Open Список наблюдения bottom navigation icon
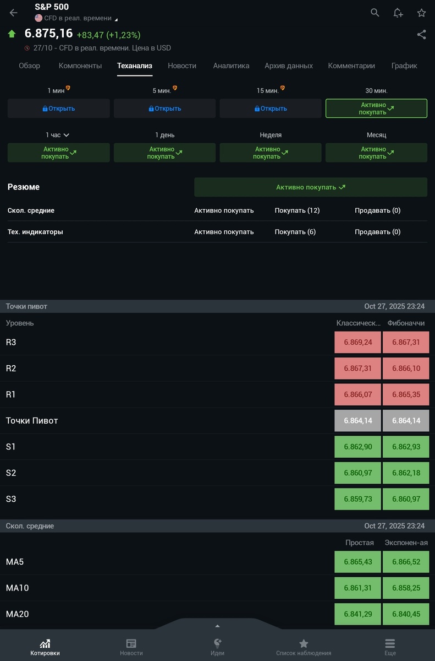Viewport: 435px width, 661px height. [x=304, y=643]
